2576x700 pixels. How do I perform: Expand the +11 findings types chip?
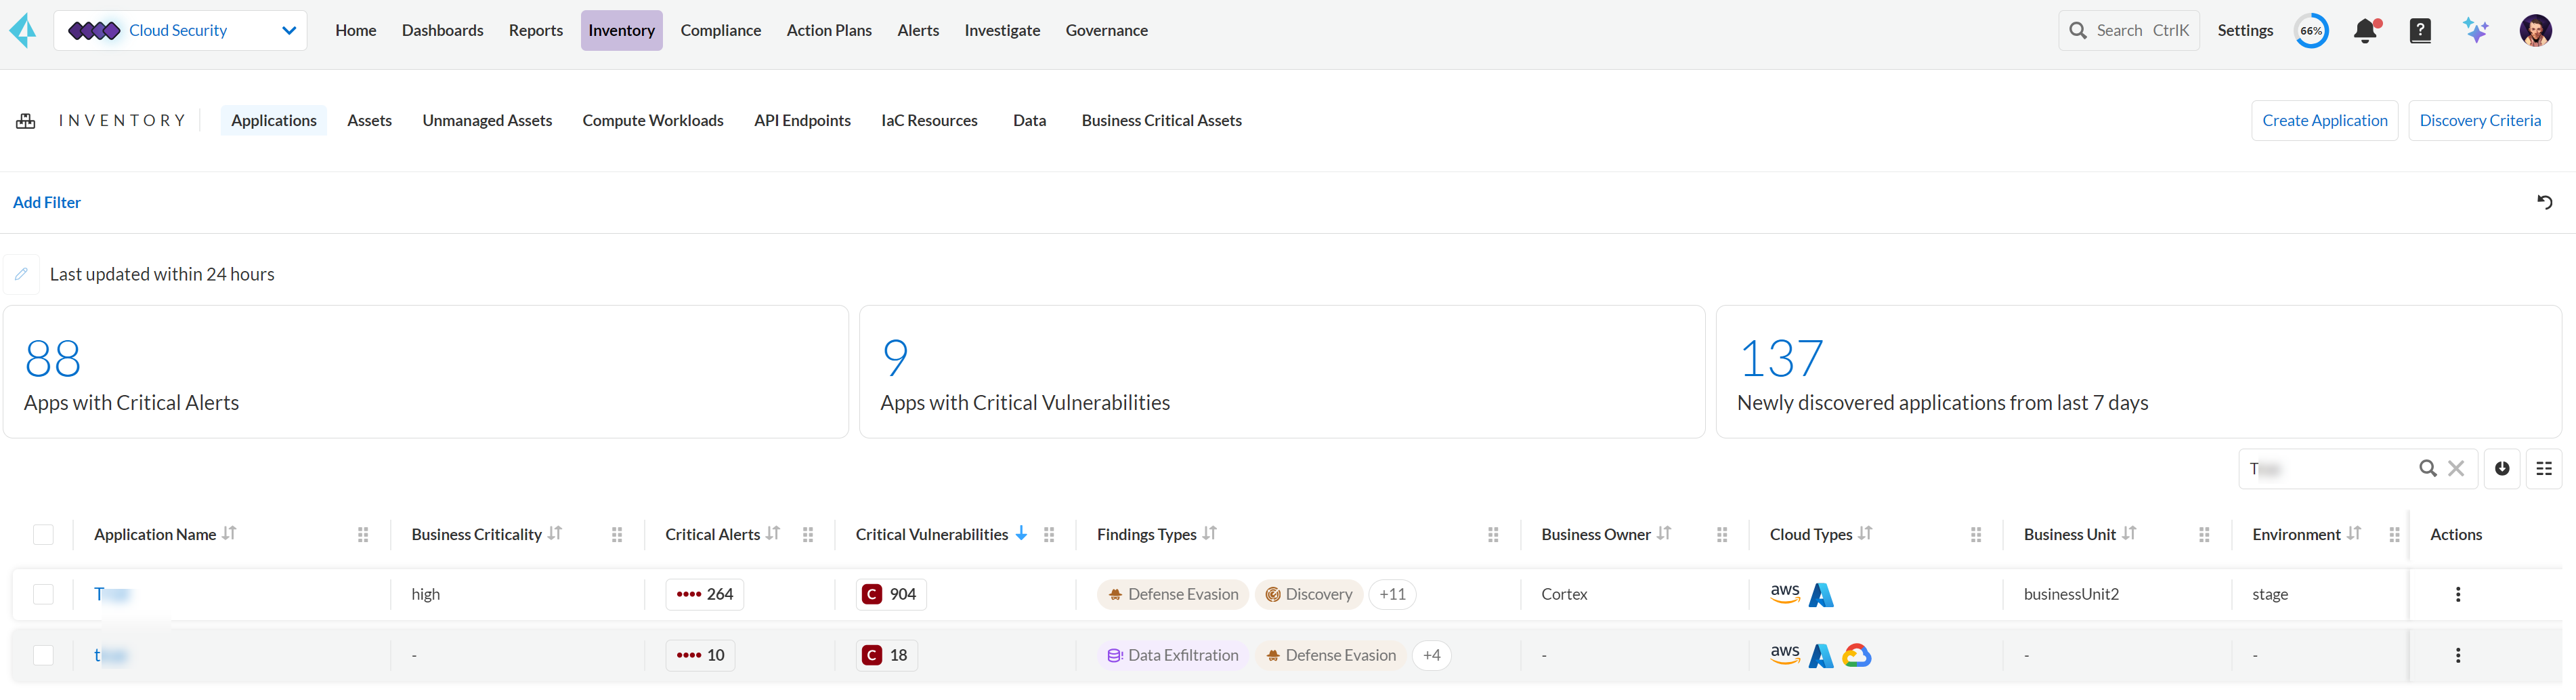pyautogui.click(x=1392, y=594)
